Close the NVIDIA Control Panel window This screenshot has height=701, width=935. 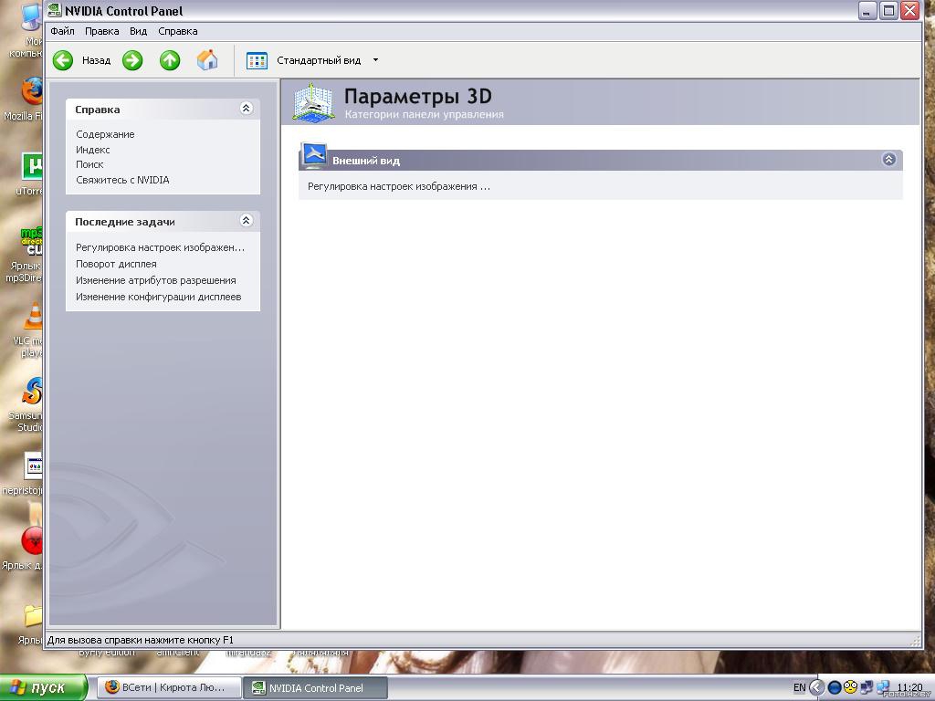(910, 10)
